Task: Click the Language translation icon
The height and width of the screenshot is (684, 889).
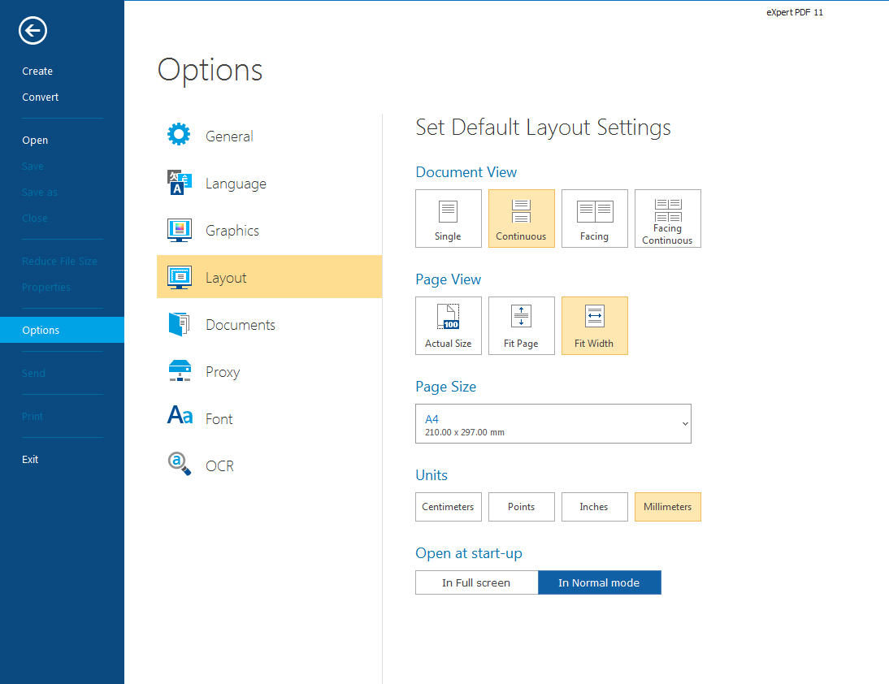Action: pyautogui.click(x=179, y=182)
